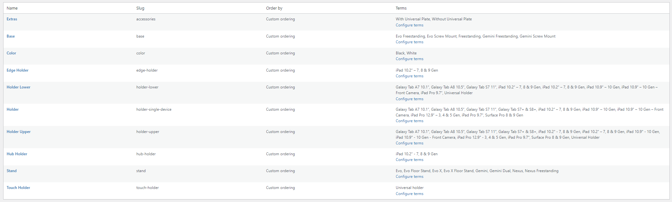This screenshot has width=672, height=202.
Task: Click the Name column header
Action: 12,8
